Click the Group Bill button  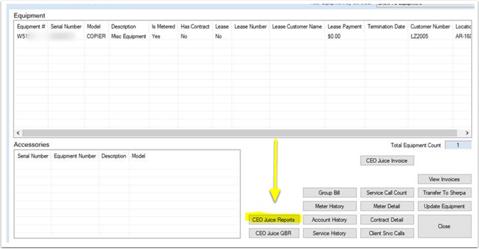pyautogui.click(x=330, y=193)
